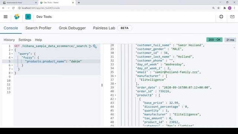The height and width of the screenshot is (134, 238).
Task: Open the browser extensions puzzle icon
Action: click(x=225, y=8)
